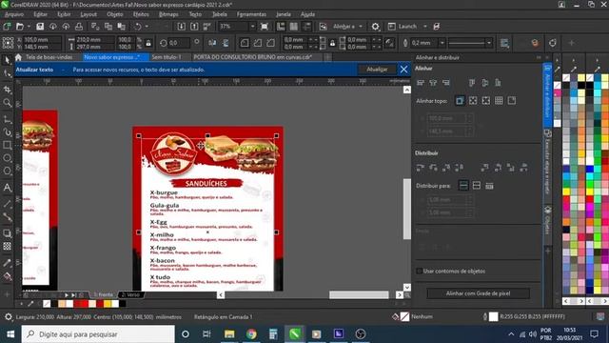Select the Pick tool in the toolbox
Viewport: 609px width, 343px height.
click(x=7, y=60)
